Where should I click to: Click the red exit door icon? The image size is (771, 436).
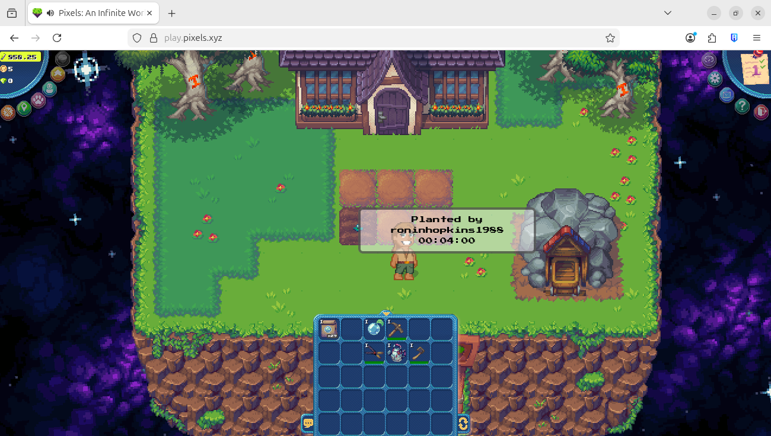(760, 111)
